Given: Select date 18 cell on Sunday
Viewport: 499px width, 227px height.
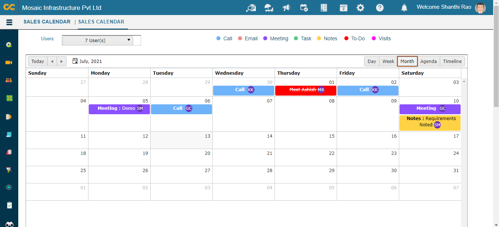Looking at the screenshot, I should [x=57, y=157].
